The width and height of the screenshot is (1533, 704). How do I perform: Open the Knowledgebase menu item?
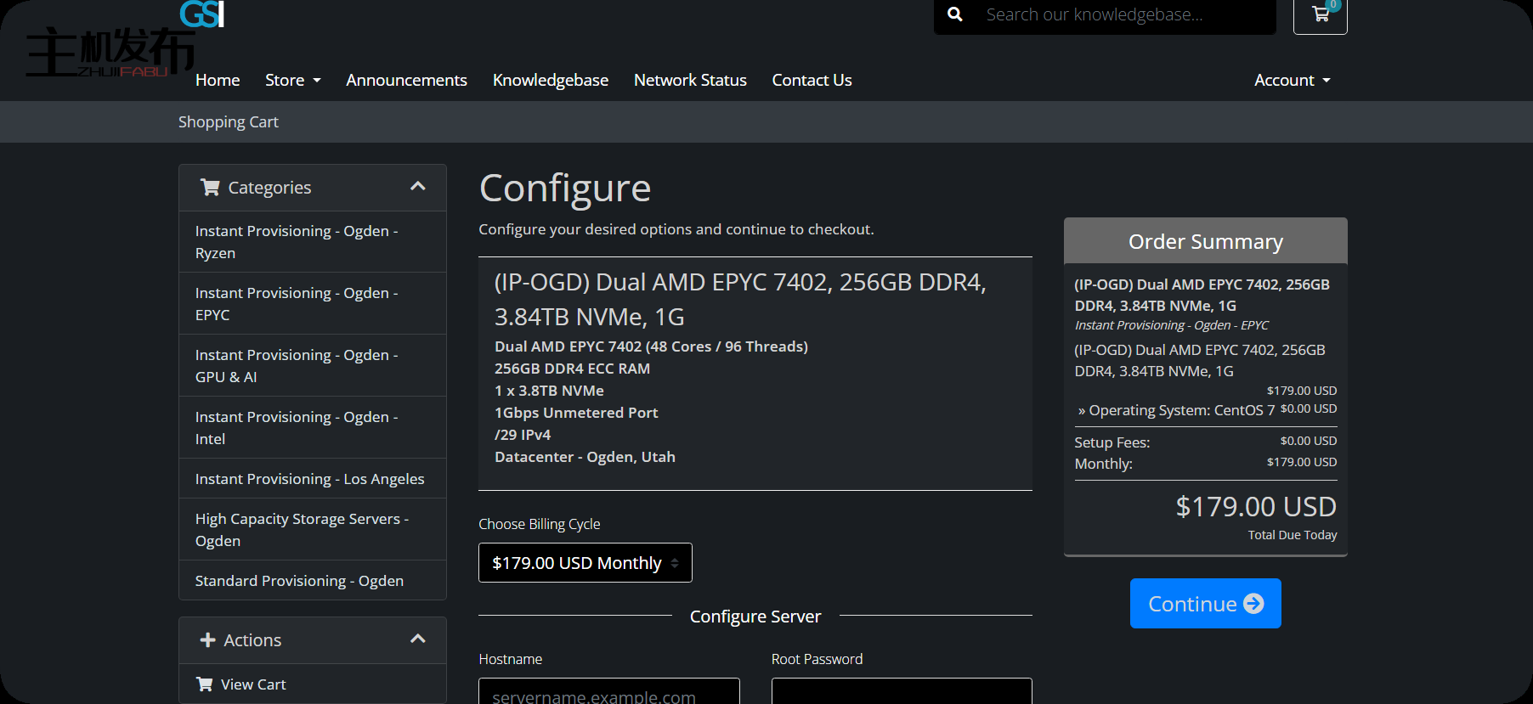[550, 80]
